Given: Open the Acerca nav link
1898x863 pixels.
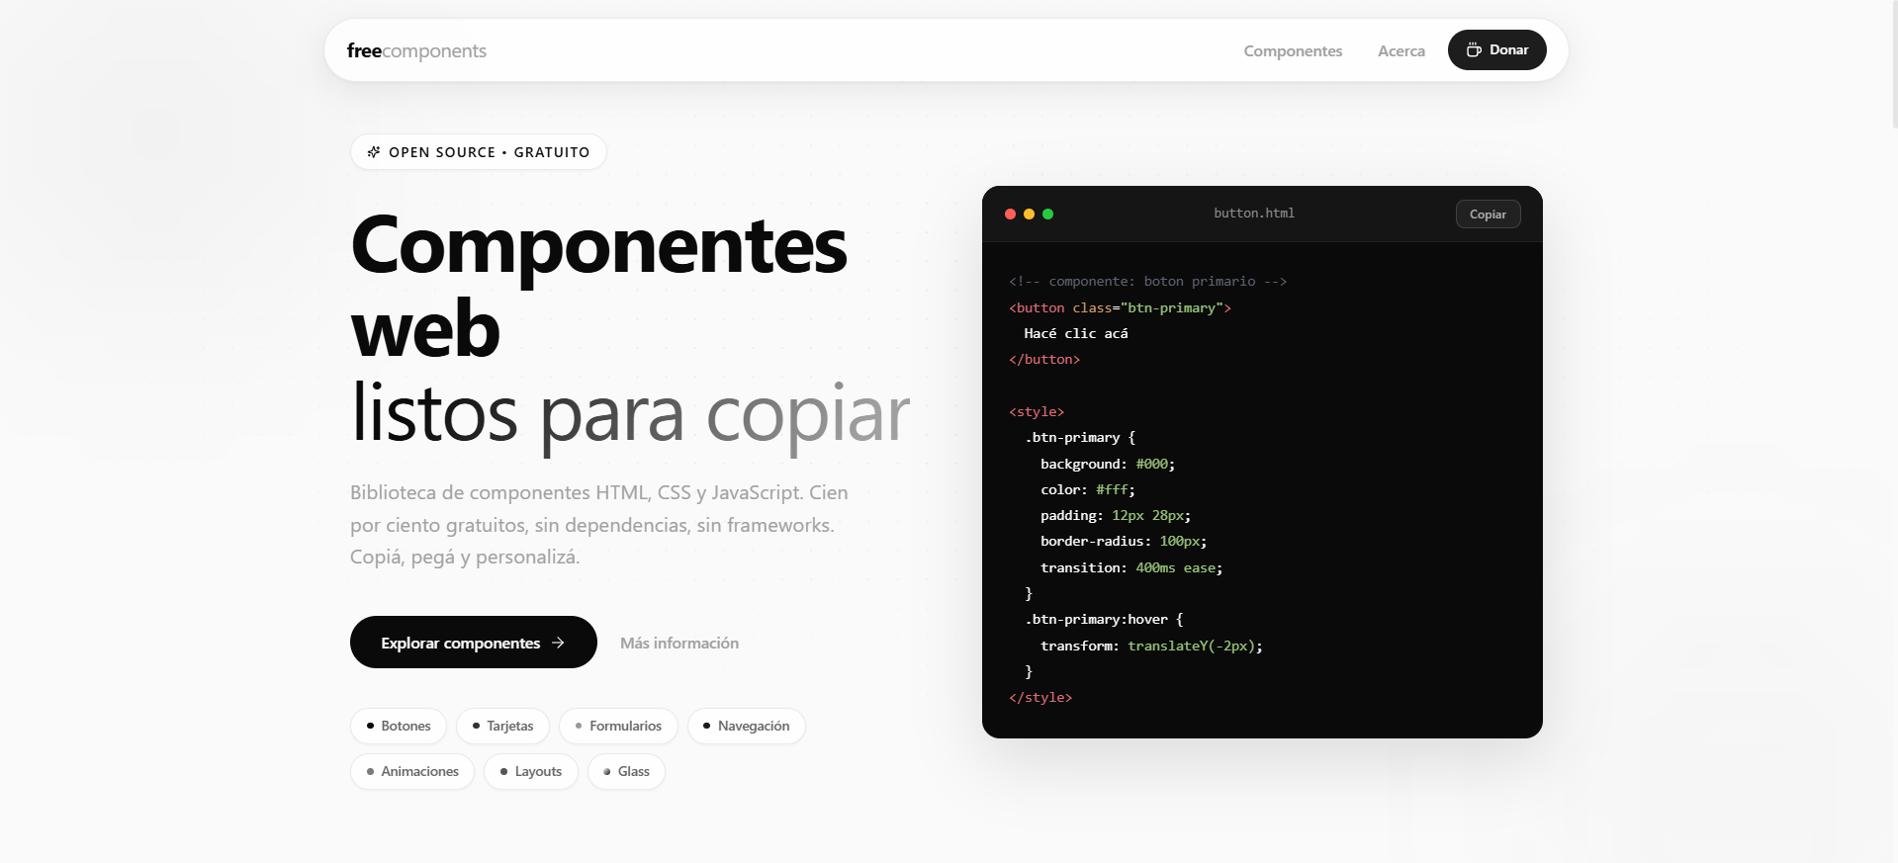Looking at the screenshot, I should coord(1401,50).
